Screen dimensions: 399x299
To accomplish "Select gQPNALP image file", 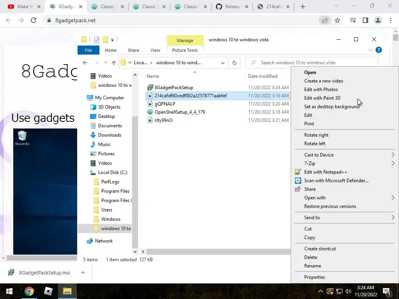I will [165, 104].
